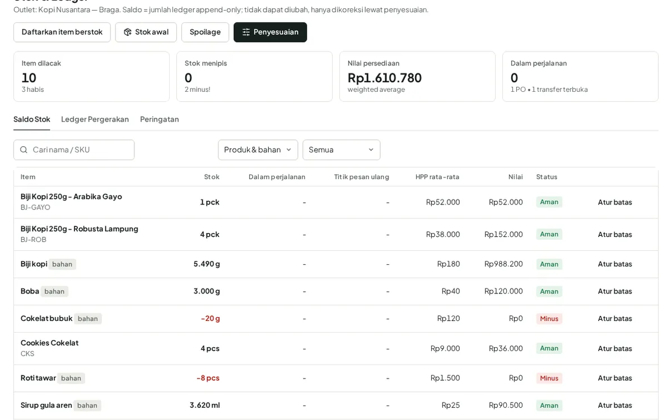The width and height of the screenshot is (672, 420).
Task: Click Biji Kopi 250g – Arabika Gayo name
Action: point(71,197)
